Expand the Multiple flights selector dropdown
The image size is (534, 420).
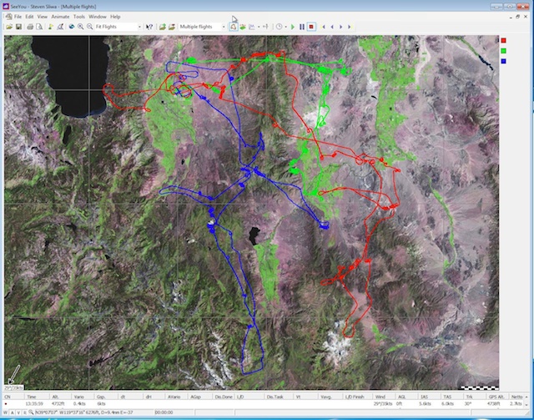pos(223,27)
